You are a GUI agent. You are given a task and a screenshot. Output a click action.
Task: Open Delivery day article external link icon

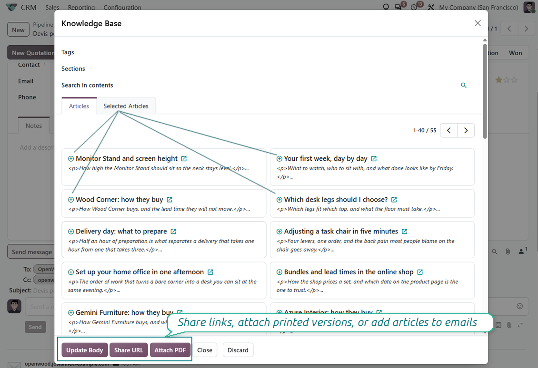pyautogui.click(x=173, y=232)
